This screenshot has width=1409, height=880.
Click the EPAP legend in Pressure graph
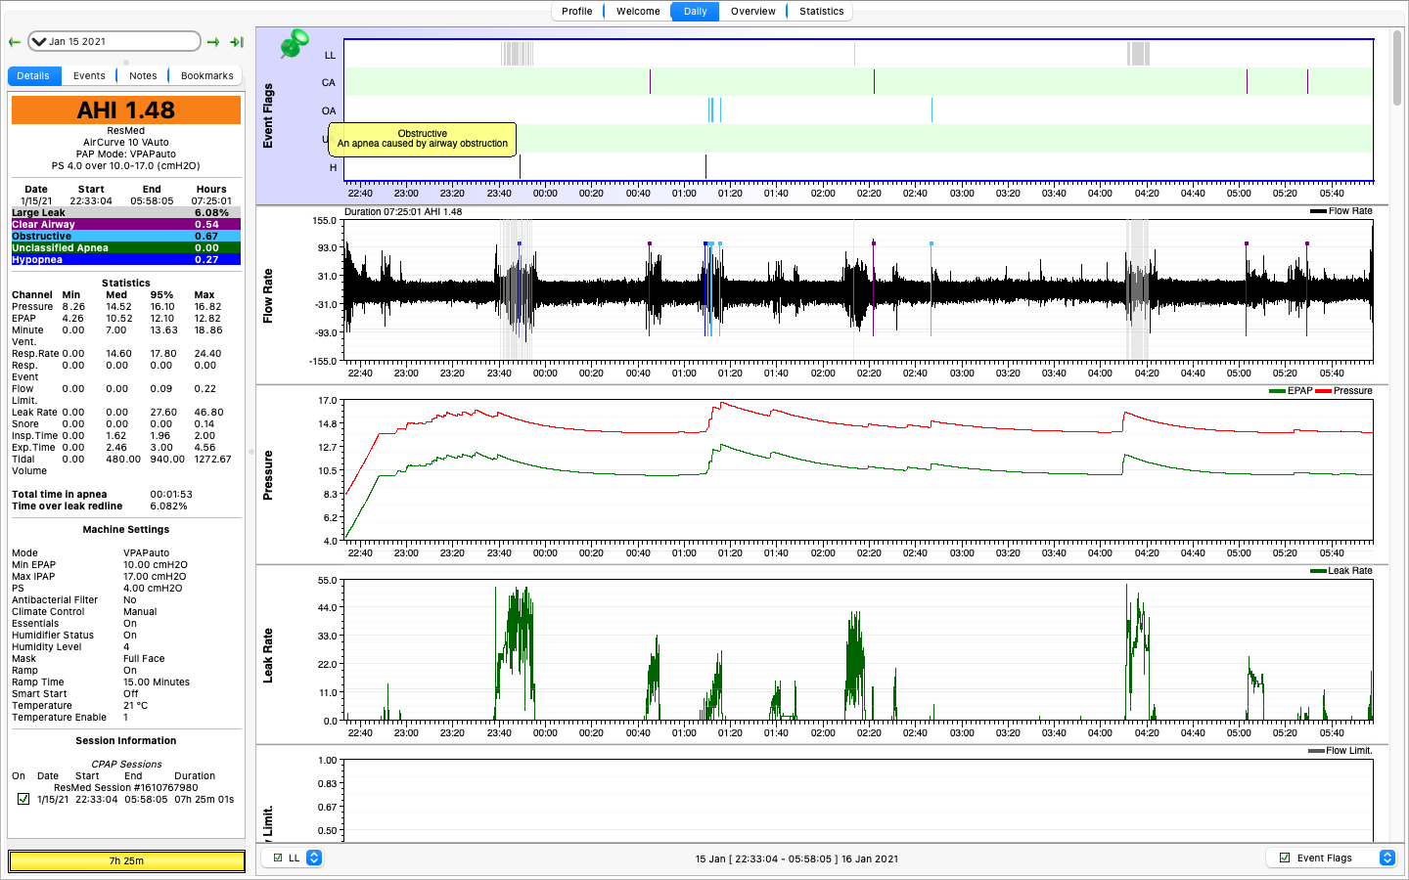click(1299, 391)
